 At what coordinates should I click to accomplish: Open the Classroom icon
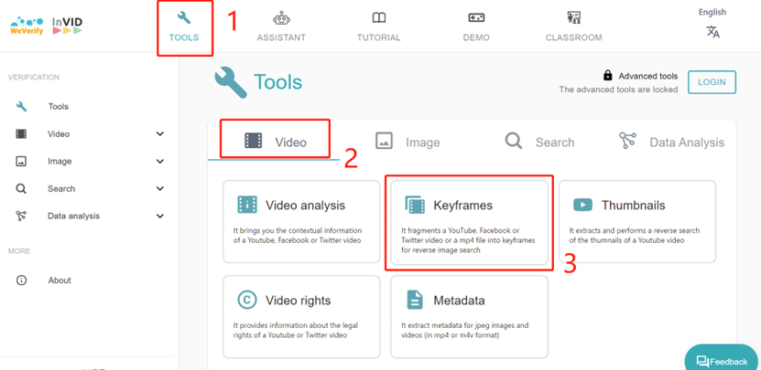574,18
